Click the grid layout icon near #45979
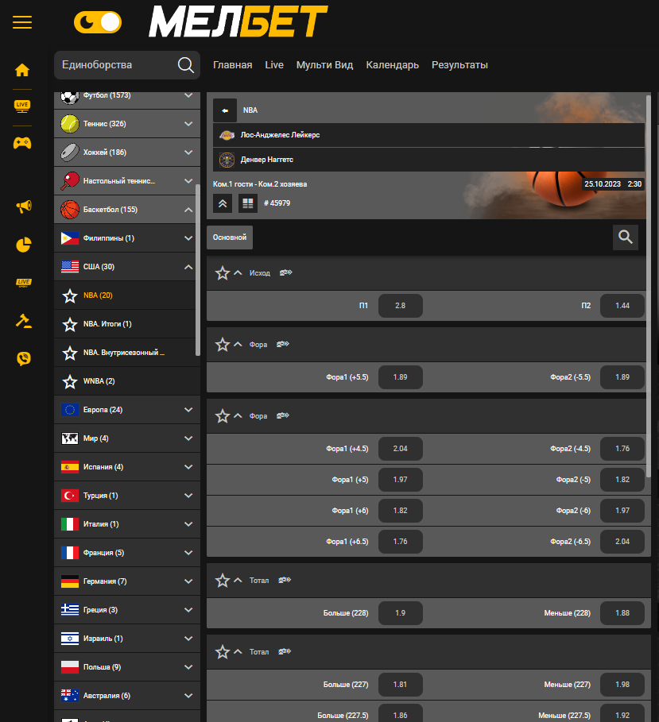The image size is (659, 722). pyautogui.click(x=248, y=203)
